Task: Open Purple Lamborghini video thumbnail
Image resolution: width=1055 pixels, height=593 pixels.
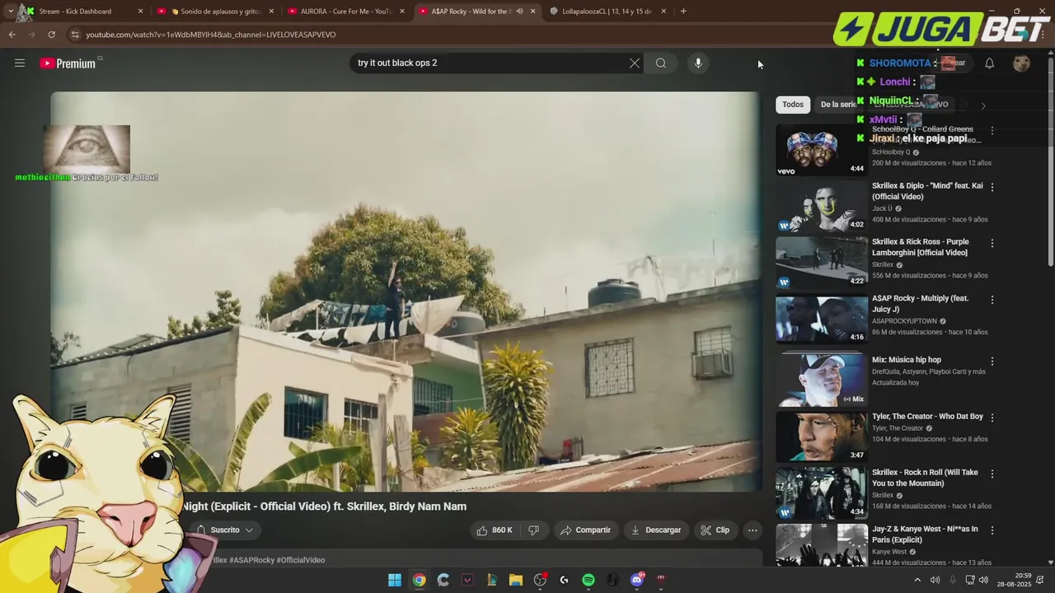Action: click(821, 263)
